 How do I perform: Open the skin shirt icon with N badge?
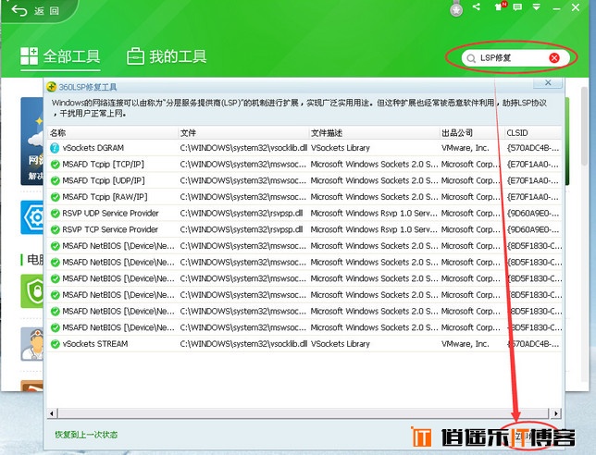click(x=500, y=6)
